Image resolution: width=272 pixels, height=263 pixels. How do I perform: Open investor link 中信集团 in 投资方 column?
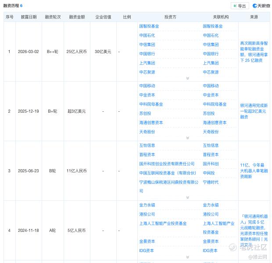click(147, 45)
